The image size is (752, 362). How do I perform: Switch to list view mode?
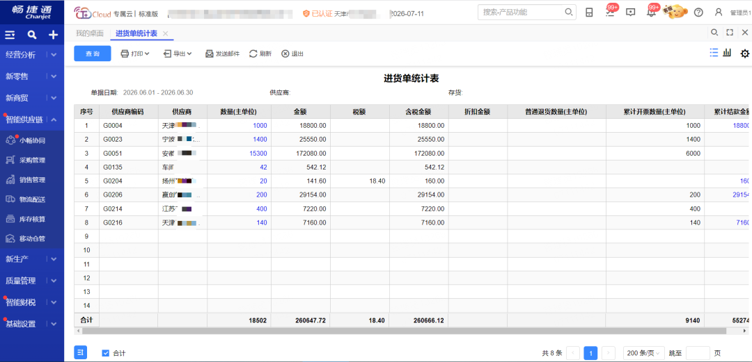pos(714,53)
